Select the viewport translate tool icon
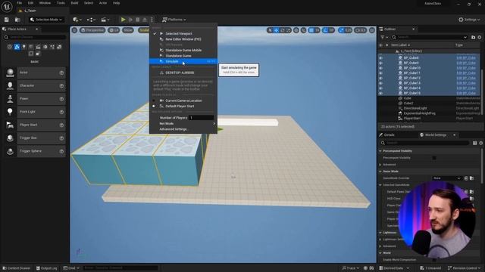The width and height of the screenshot is (485, 272). point(276,30)
